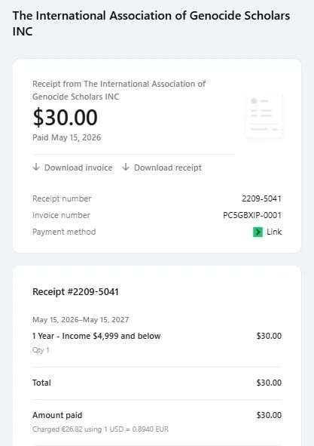
Task: Click the large $30.00 amount heading
Action: click(65, 118)
